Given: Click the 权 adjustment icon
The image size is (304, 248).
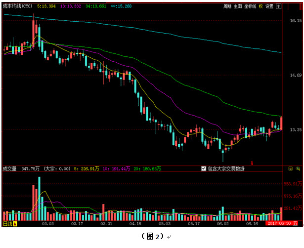Looking at the screenshot, I should [261, 7].
